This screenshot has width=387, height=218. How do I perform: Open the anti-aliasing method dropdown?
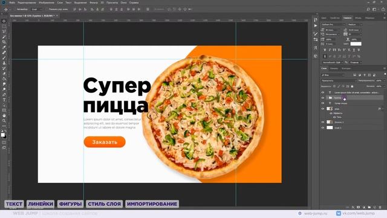(x=355, y=62)
